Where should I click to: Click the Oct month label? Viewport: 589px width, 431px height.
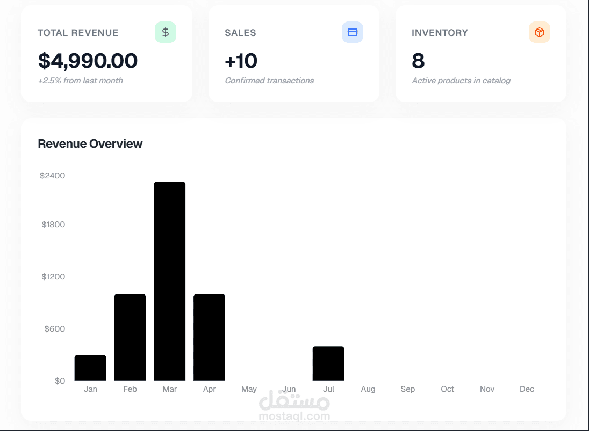(447, 389)
